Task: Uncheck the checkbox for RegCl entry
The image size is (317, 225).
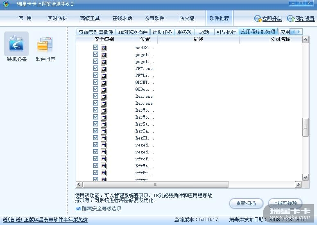Action: coord(96,138)
